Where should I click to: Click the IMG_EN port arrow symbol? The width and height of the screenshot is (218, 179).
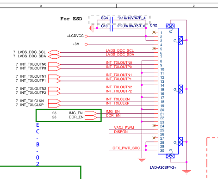[x=91, y=113]
